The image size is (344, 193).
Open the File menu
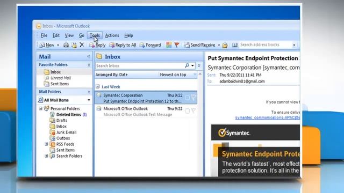(44, 35)
